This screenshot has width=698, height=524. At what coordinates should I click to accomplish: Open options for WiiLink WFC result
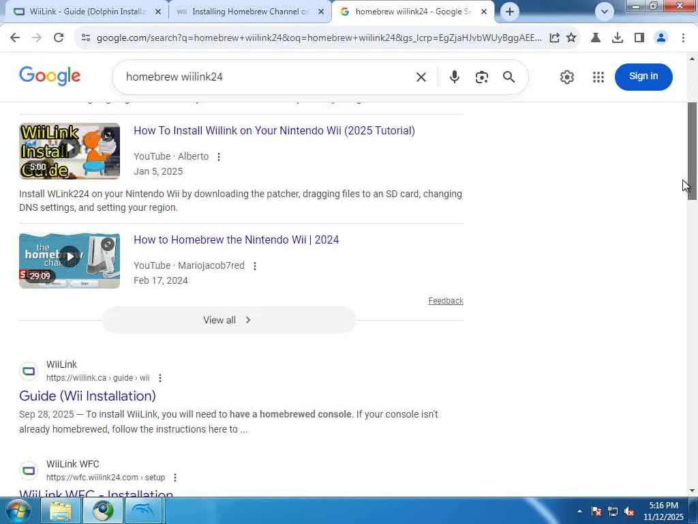pyautogui.click(x=175, y=478)
